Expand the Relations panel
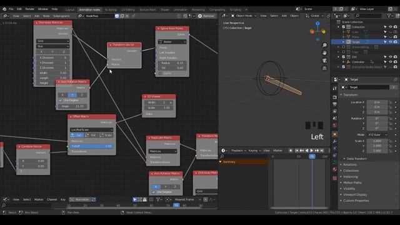 pyautogui.click(x=350, y=165)
